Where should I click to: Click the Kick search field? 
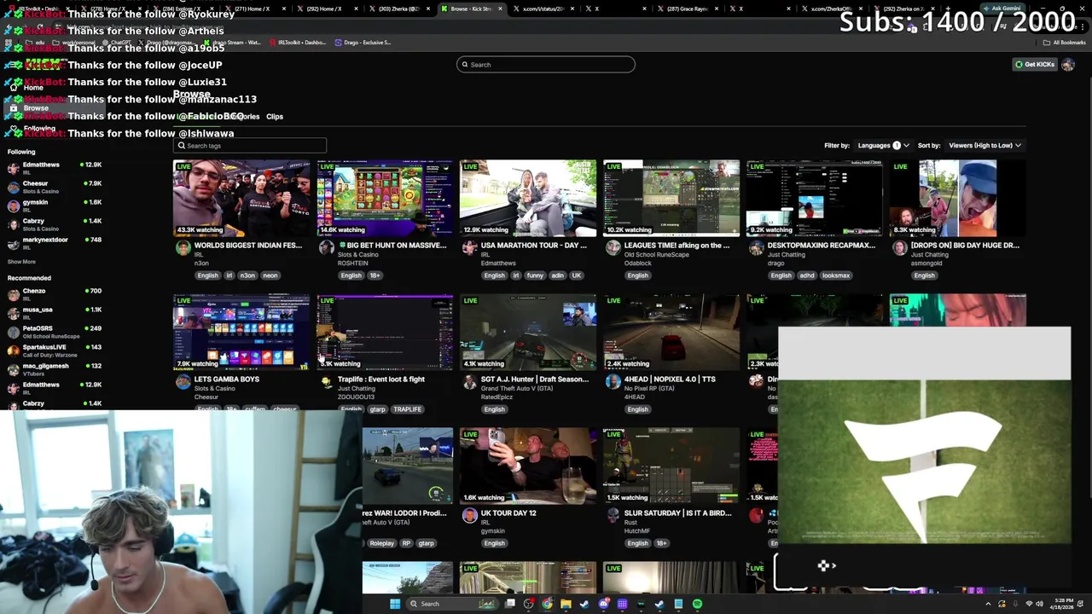tap(546, 64)
